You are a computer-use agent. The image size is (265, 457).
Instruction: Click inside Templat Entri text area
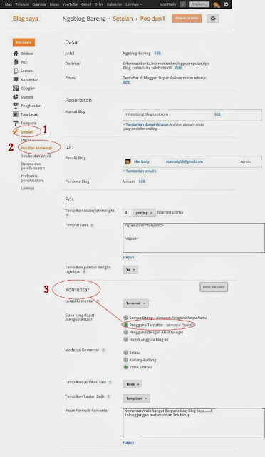click(194, 238)
